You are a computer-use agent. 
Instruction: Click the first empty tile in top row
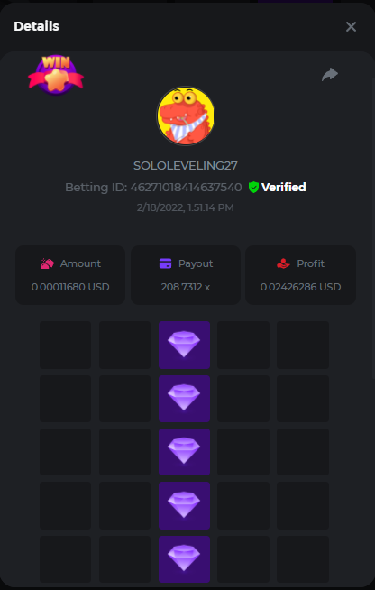[x=65, y=345]
